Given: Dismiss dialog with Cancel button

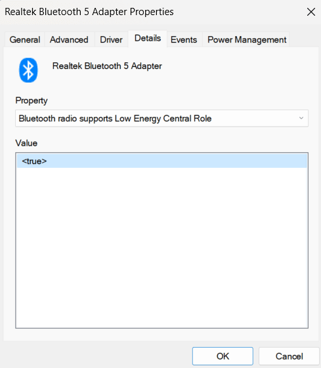Looking at the screenshot, I should [289, 356].
